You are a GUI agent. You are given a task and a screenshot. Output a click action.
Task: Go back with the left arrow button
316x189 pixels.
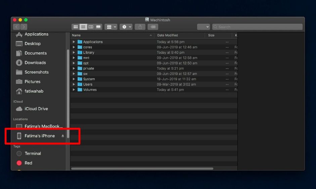17,27
